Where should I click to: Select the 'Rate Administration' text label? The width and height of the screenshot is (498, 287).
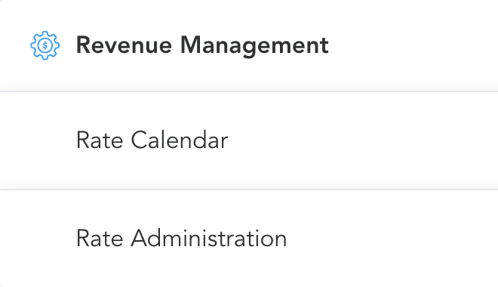182,239
